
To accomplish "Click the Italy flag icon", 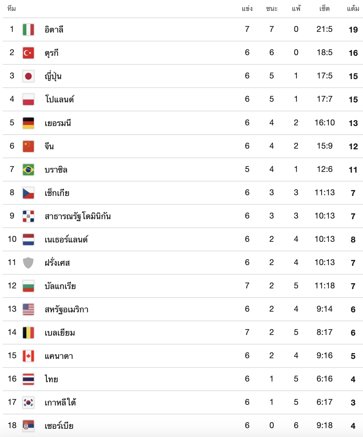I will pyautogui.click(x=28, y=29).
